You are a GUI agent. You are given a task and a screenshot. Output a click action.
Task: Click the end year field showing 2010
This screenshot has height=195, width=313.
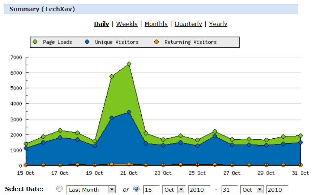tap(277, 190)
